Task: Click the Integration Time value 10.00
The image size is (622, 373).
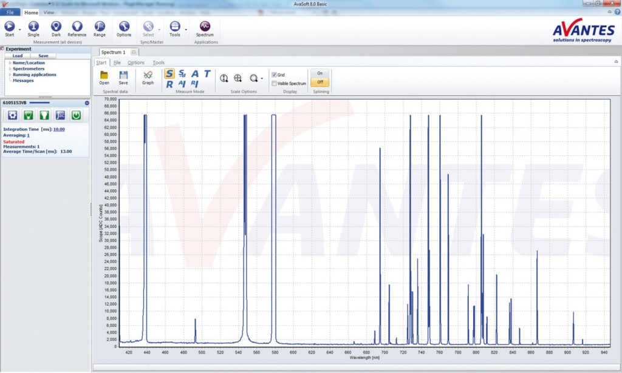Action: pyautogui.click(x=59, y=129)
